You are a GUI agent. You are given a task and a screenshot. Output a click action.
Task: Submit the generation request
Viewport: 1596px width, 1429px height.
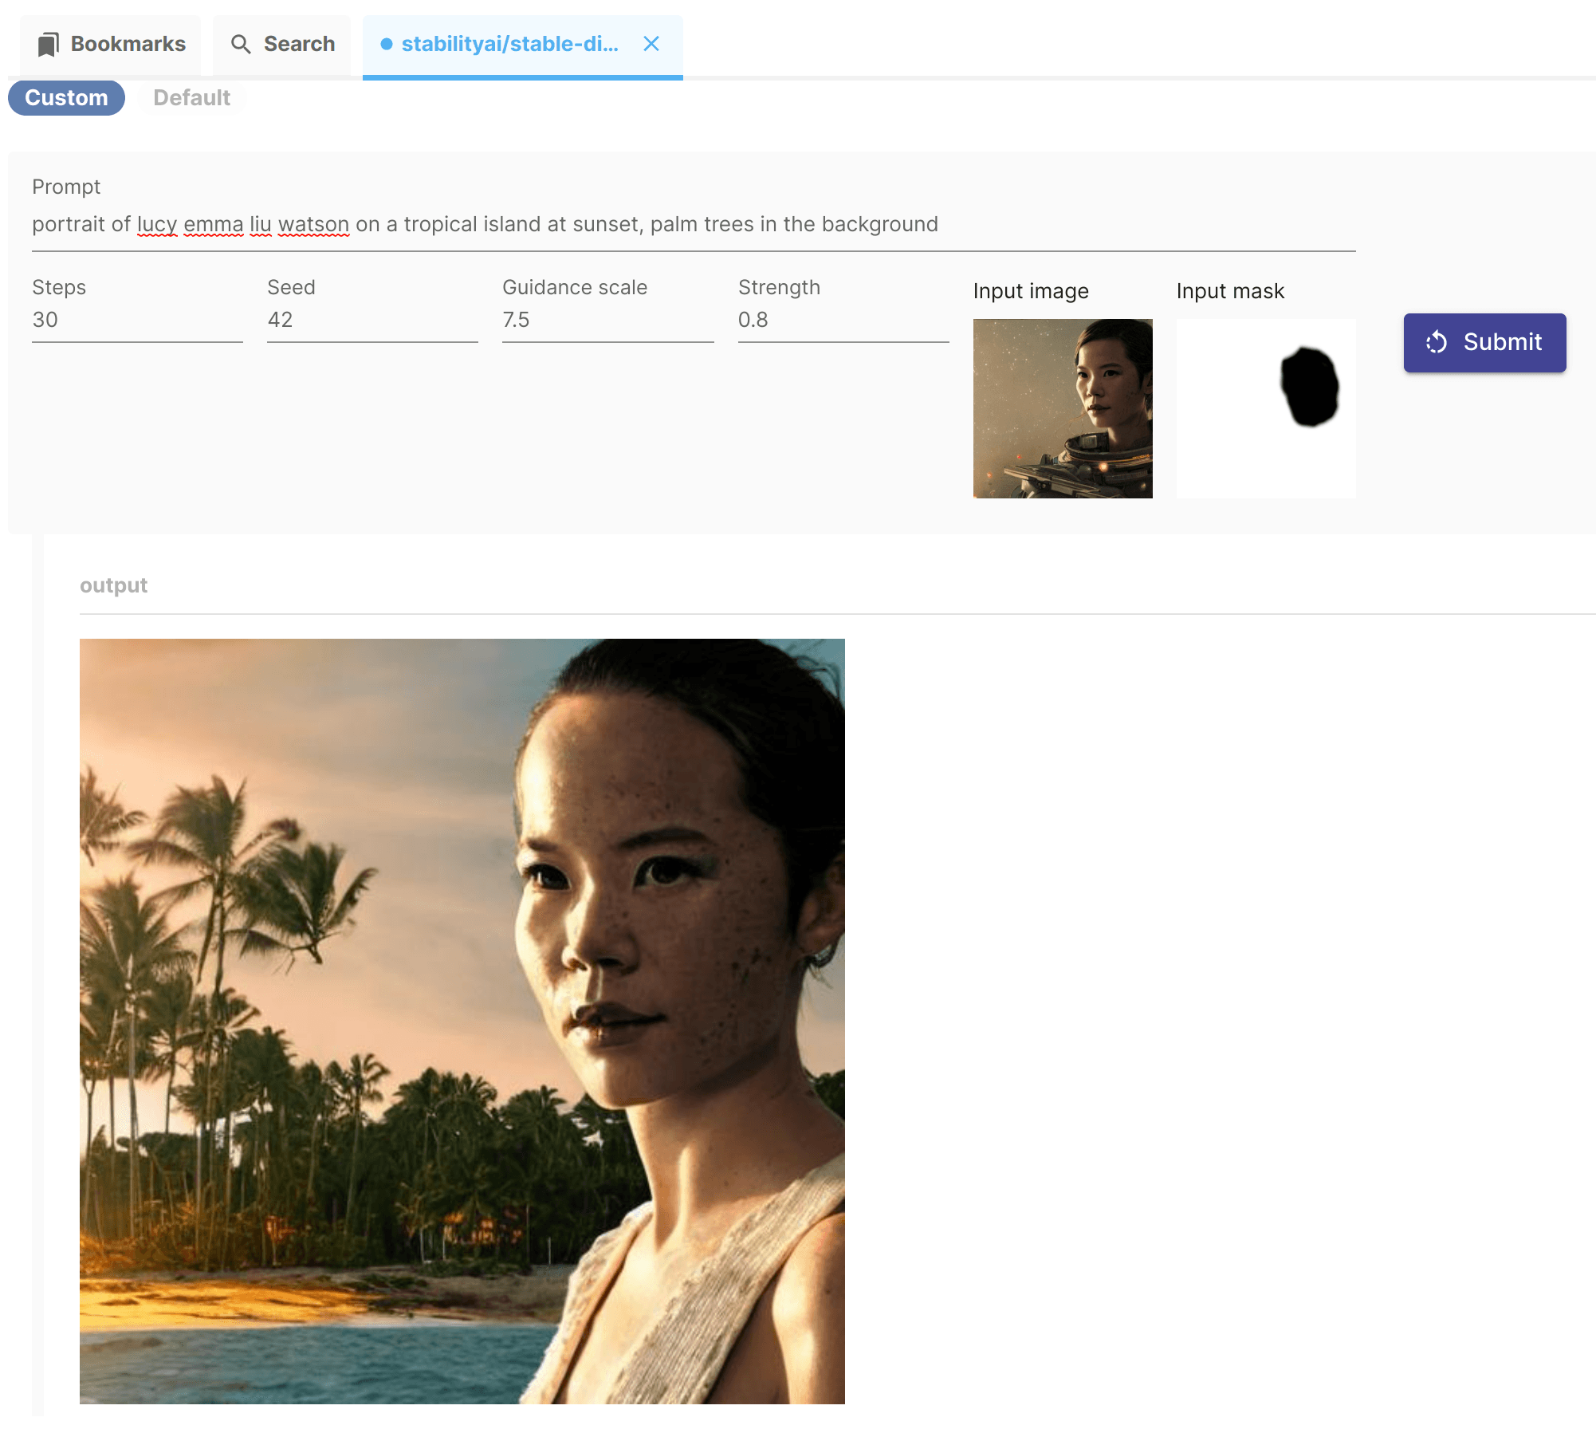(x=1484, y=343)
